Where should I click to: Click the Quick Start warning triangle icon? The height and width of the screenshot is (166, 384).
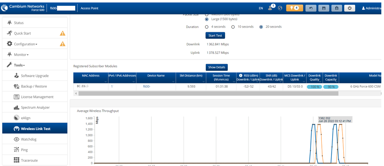[x=63, y=33]
